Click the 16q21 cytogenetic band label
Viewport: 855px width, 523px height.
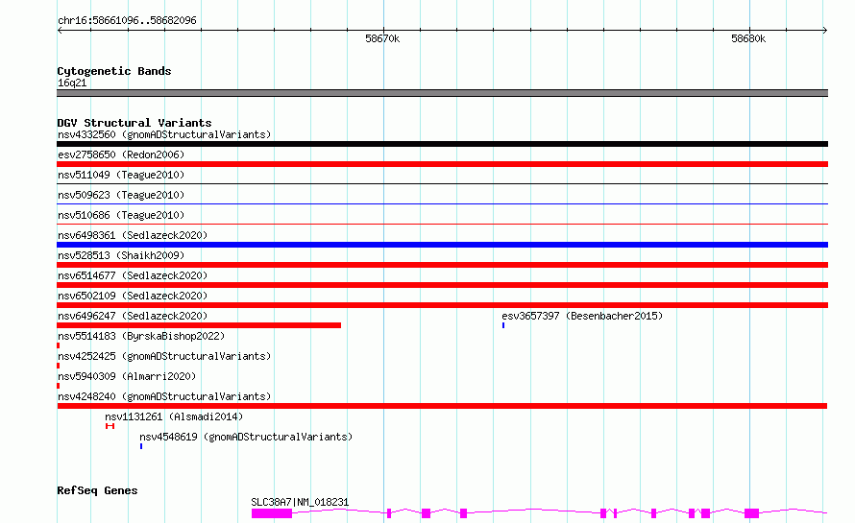[72, 83]
